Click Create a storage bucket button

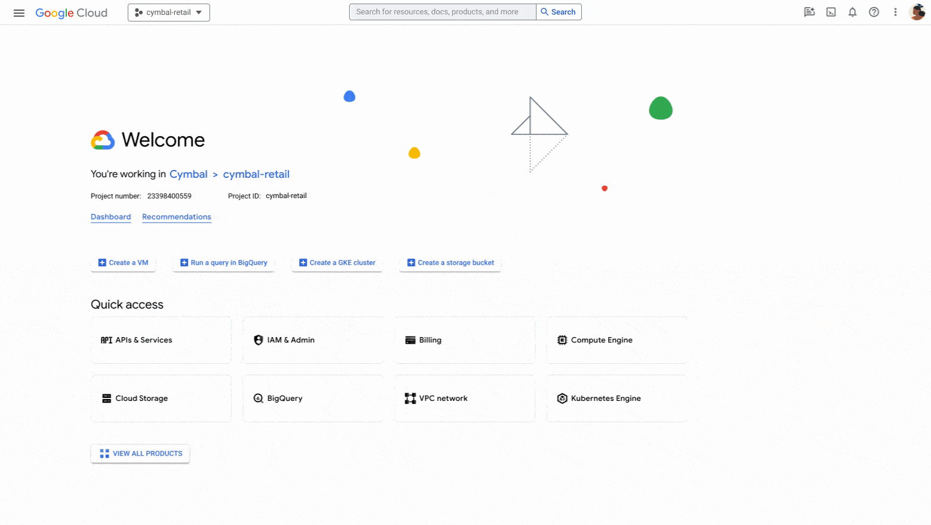click(x=451, y=262)
